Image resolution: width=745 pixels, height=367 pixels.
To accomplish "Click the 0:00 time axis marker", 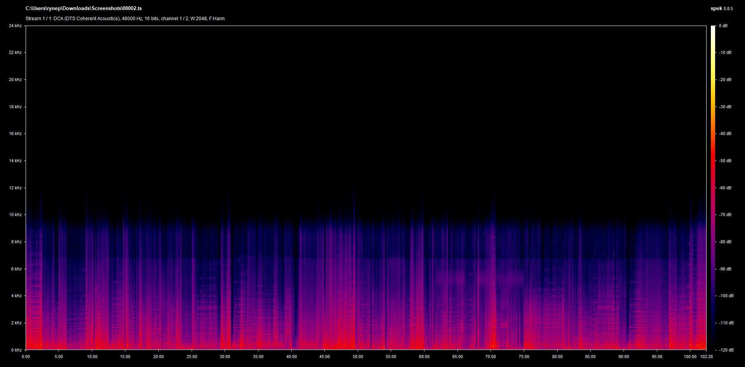I will 26,357.
